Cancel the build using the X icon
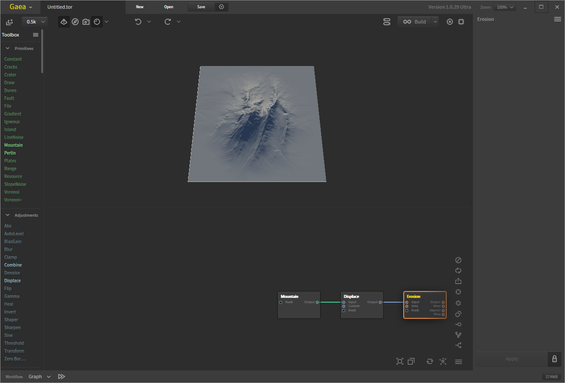The height and width of the screenshot is (383, 565). (450, 21)
